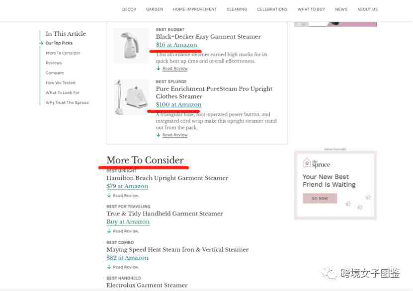
Task: Go to Reviews section in sidebar
Action: coord(54,63)
